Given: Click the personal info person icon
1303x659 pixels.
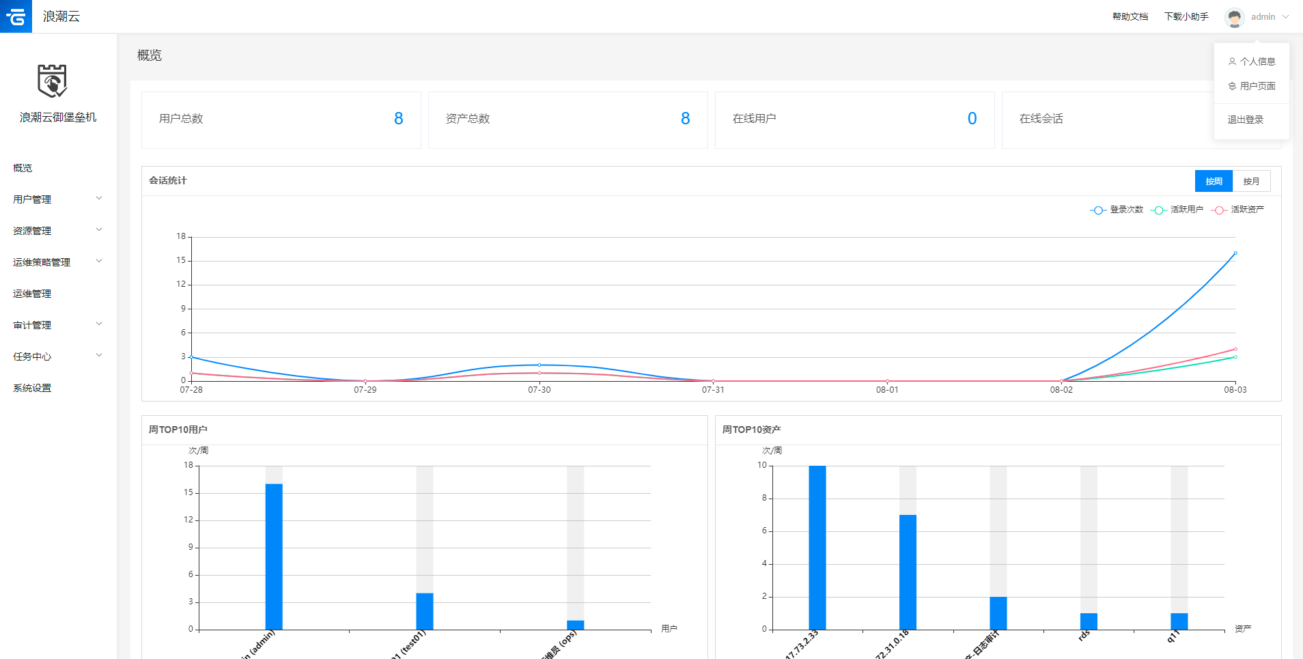Looking at the screenshot, I should coord(1232,61).
